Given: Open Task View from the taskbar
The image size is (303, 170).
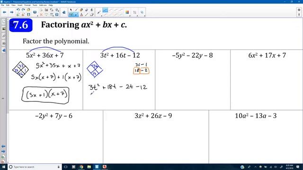Looking at the screenshot, I should pos(66,167).
